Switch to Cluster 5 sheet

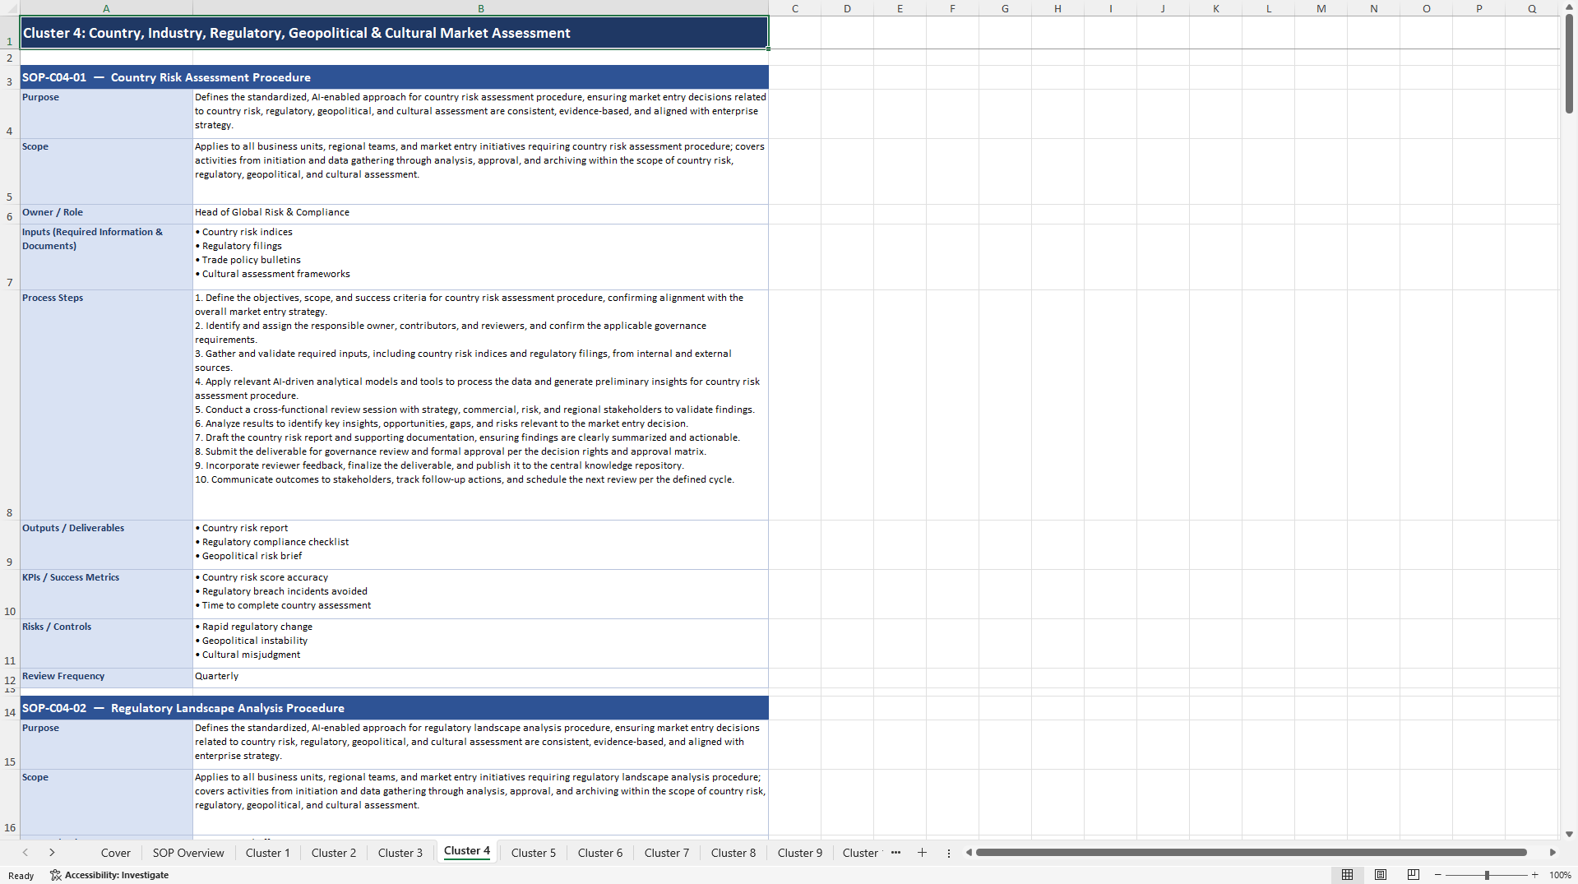(x=534, y=853)
